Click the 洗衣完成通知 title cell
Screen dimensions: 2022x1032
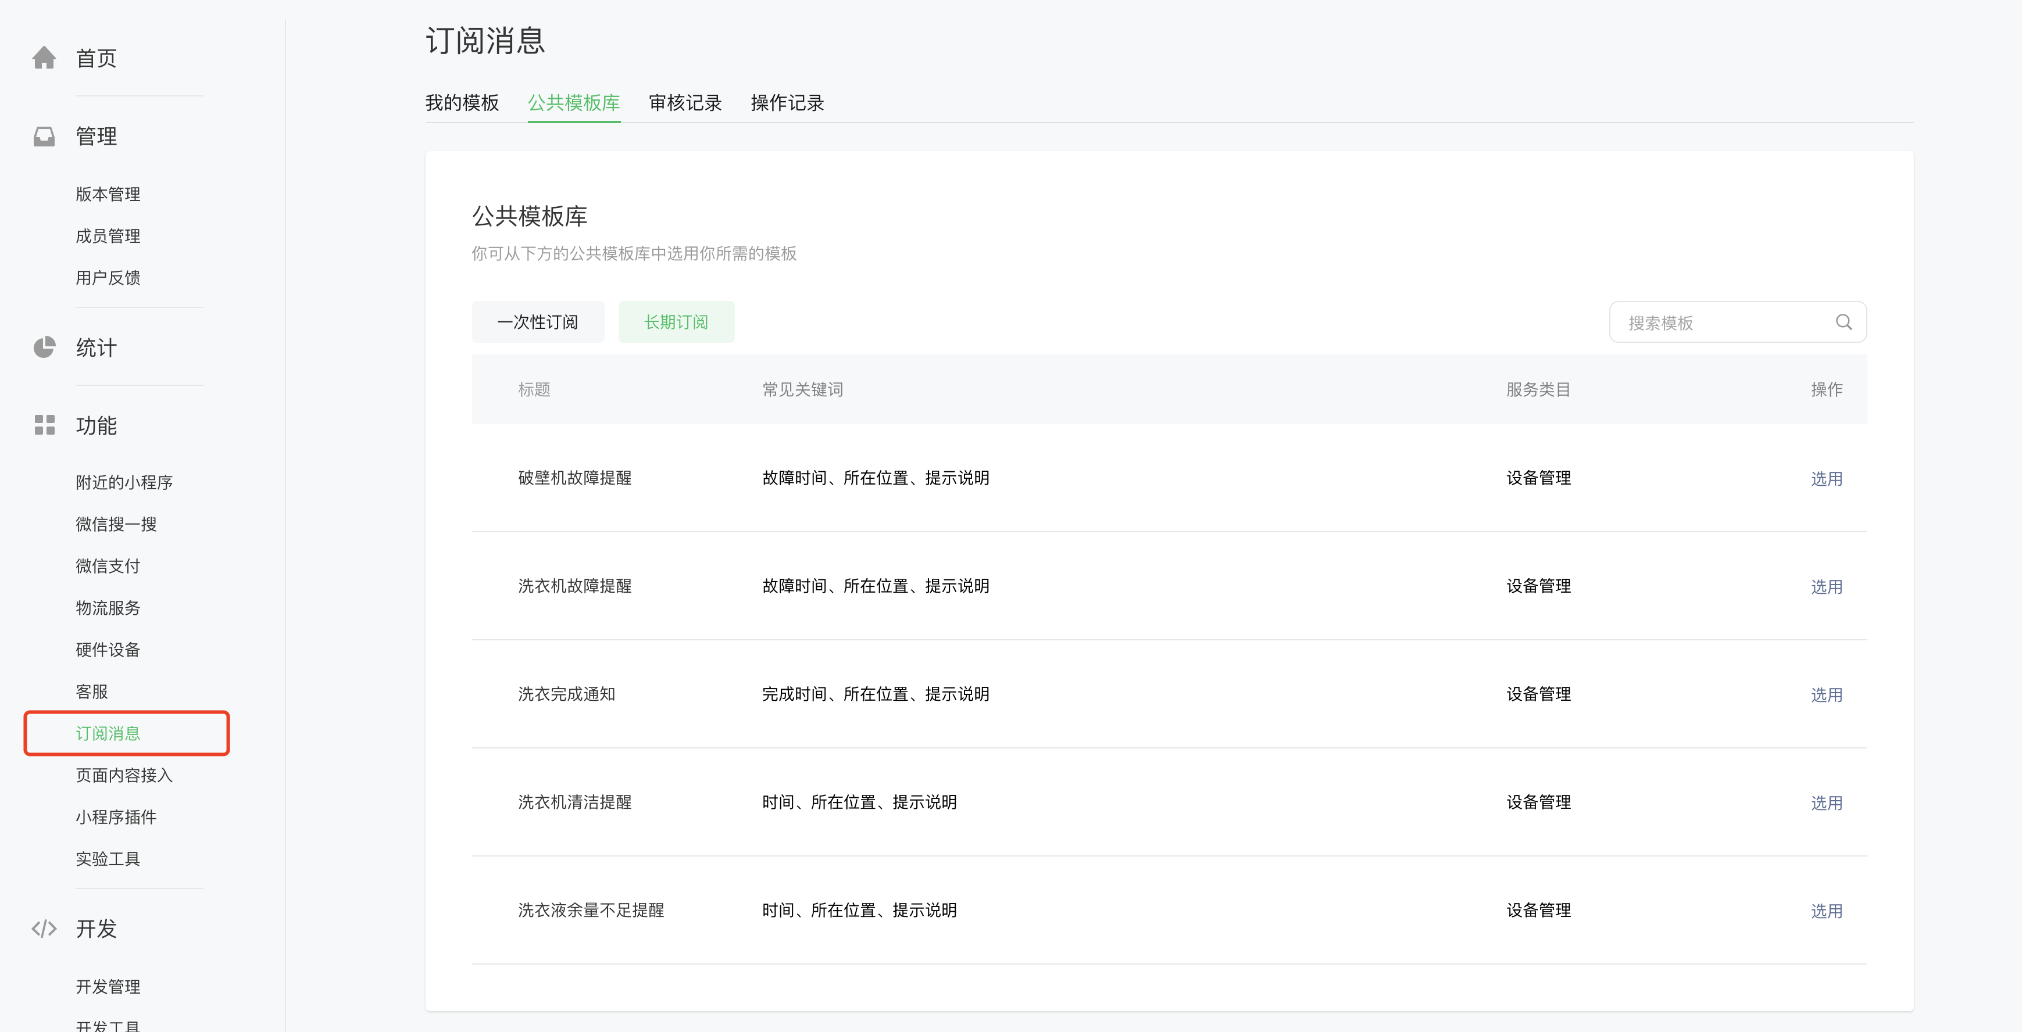tap(567, 696)
